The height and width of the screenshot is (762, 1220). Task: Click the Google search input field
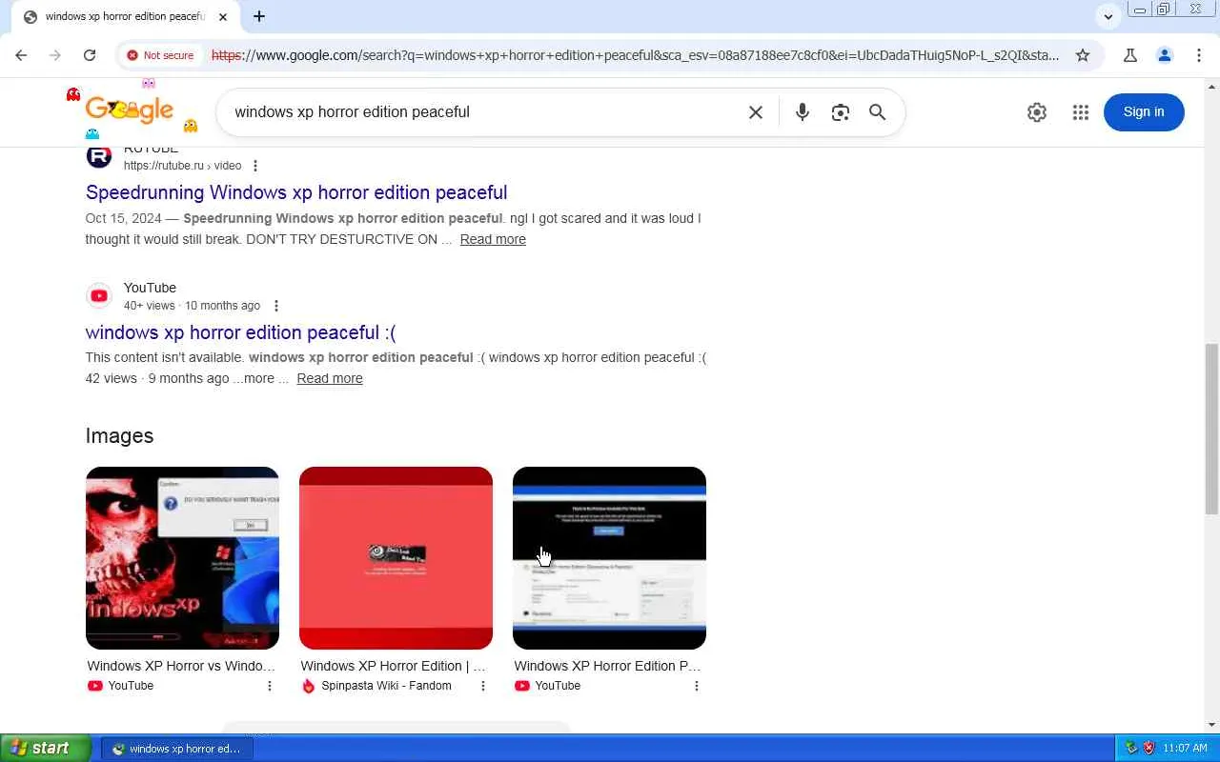point(484,112)
